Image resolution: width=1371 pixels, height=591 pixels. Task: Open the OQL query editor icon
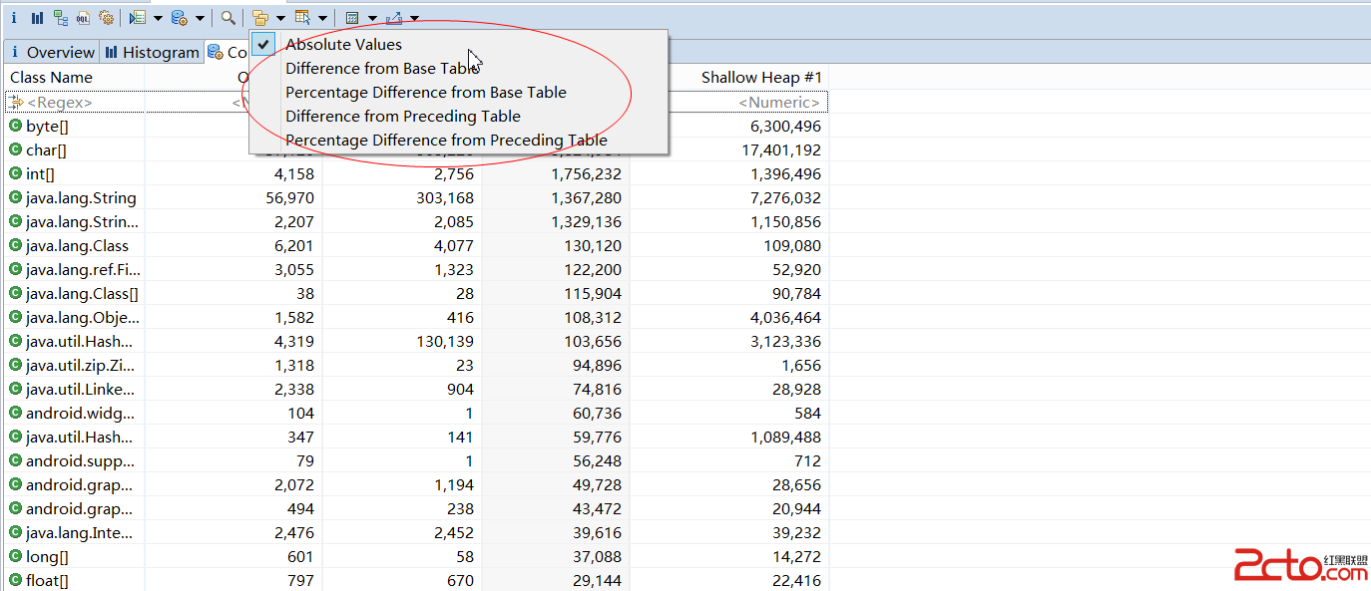coord(84,18)
